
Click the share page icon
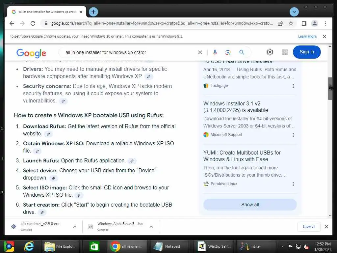pos(280,23)
